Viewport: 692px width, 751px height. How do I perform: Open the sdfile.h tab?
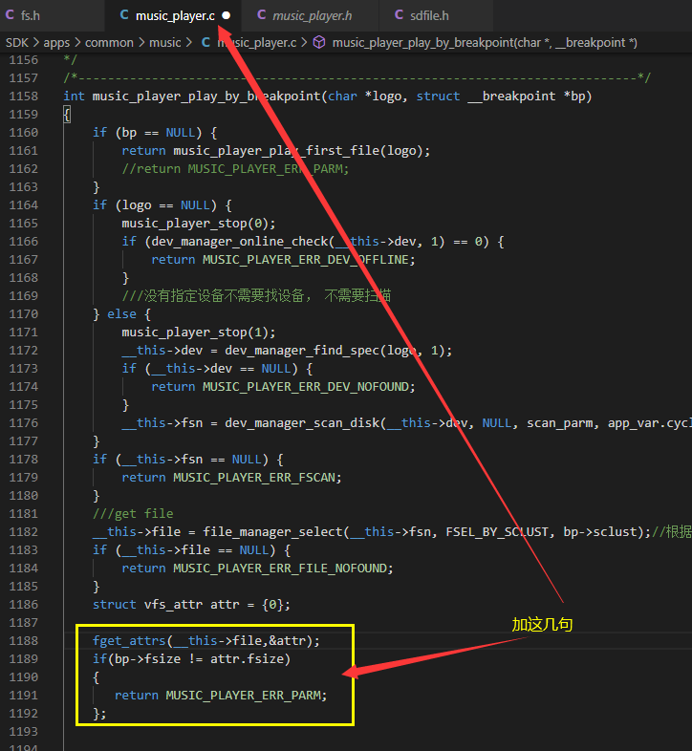[x=429, y=16]
